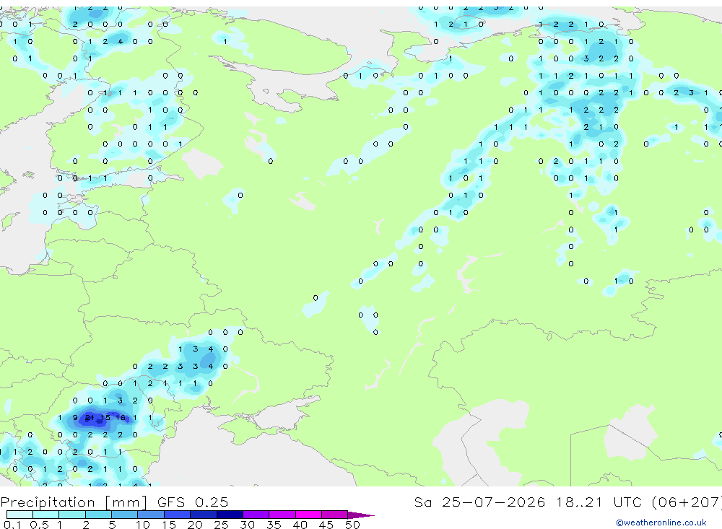Screen dimensions: 722x529
Task: Click the legend label '35'
Action: tap(274, 525)
